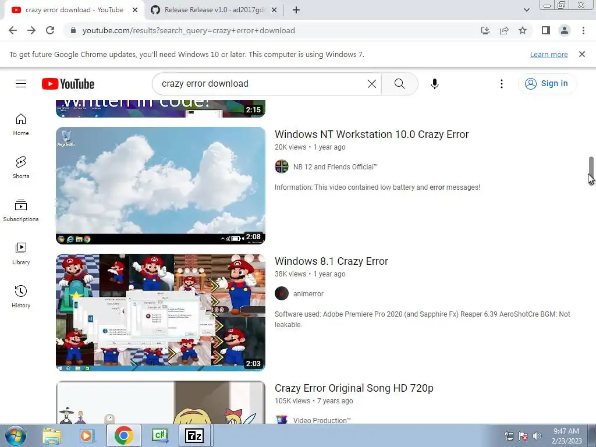Go forward with browser forward arrow
This screenshot has width=596, height=447.
[31, 30]
